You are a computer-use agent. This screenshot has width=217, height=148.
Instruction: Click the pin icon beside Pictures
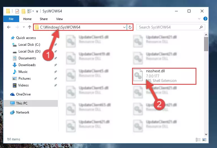click(x=56, y=79)
